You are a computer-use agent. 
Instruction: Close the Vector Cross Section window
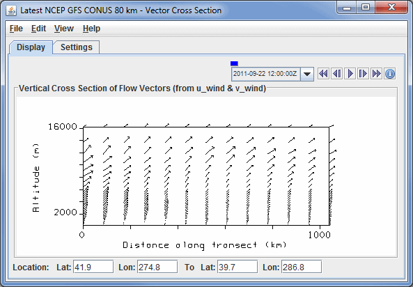pos(391,8)
